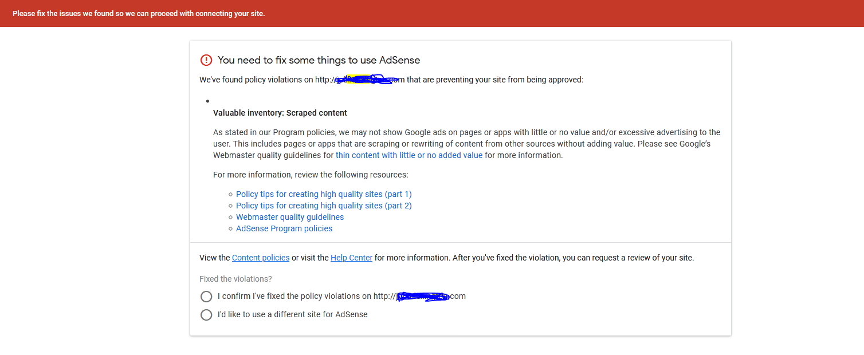Click the heading 'You need to fix some things to use AdSense'
The width and height of the screenshot is (864, 355).
[x=319, y=60]
